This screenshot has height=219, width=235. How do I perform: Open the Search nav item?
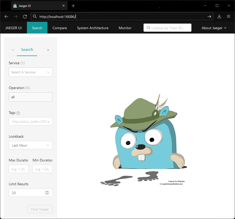click(37, 28)
